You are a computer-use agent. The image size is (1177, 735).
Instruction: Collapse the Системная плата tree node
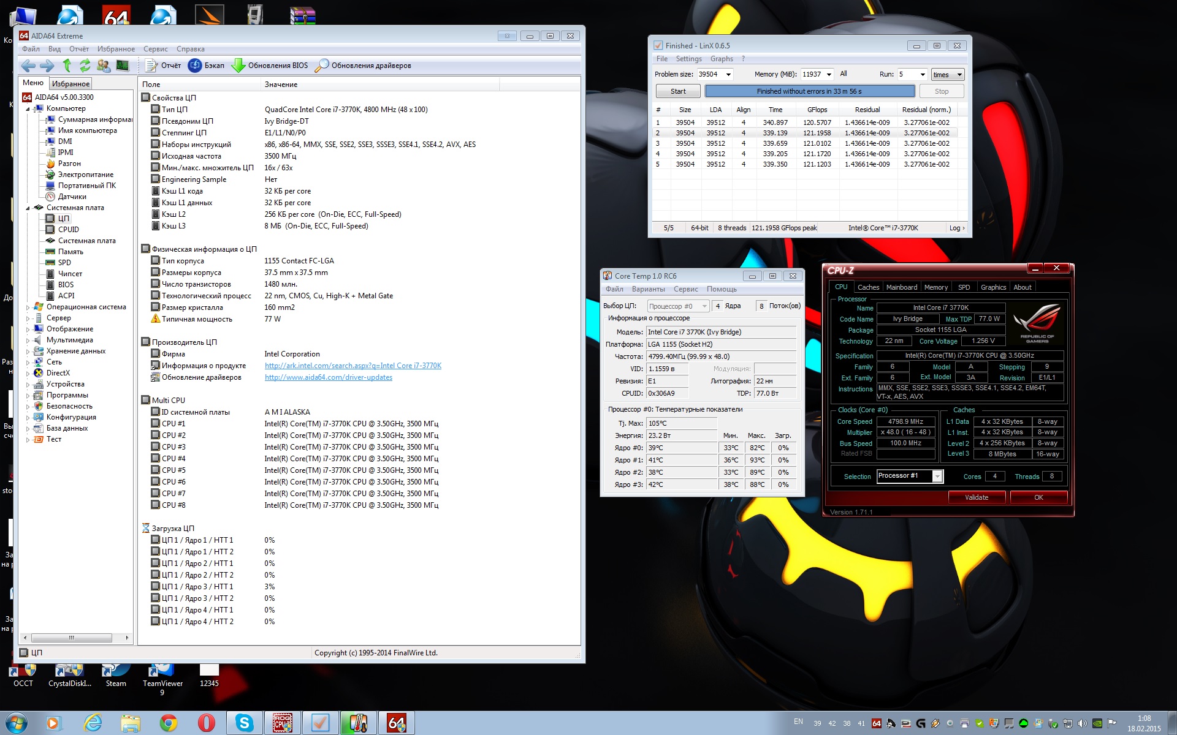click(x=28, y=208)
